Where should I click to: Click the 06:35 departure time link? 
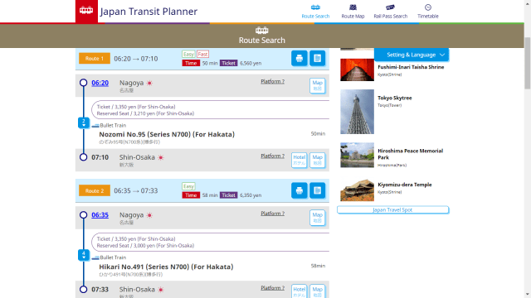tap(100, 215)
